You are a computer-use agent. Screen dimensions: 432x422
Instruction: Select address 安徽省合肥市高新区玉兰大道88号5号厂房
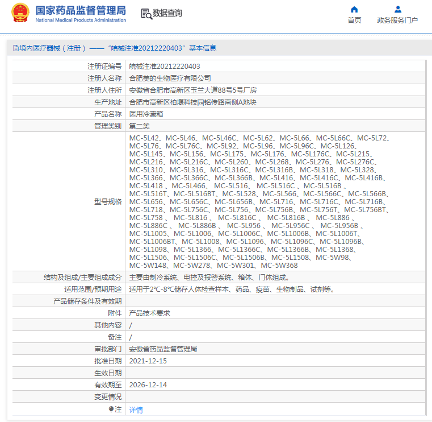pos(193,90)
